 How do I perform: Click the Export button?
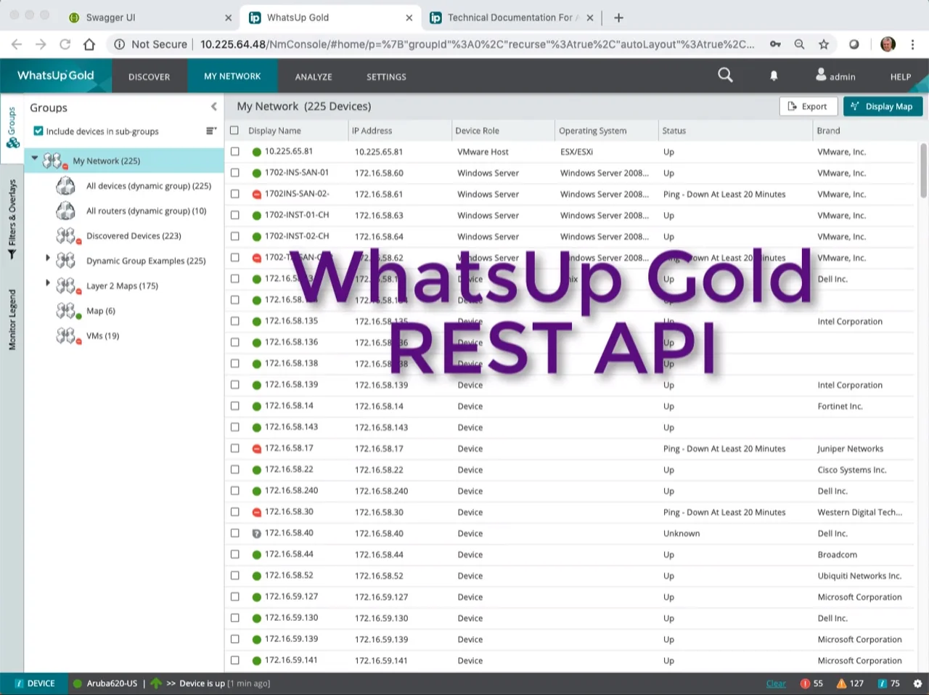pos(808,106)
